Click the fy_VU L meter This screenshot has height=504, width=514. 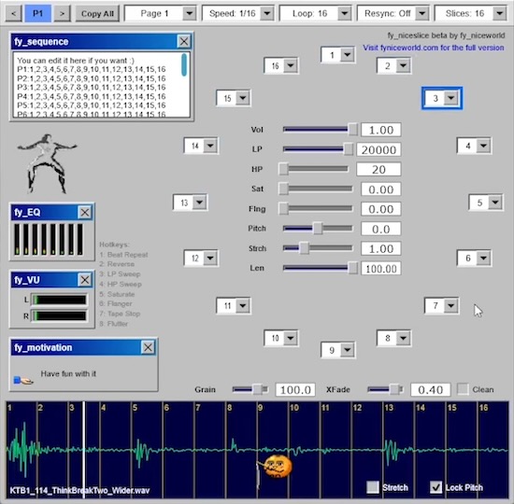(59, 300)
